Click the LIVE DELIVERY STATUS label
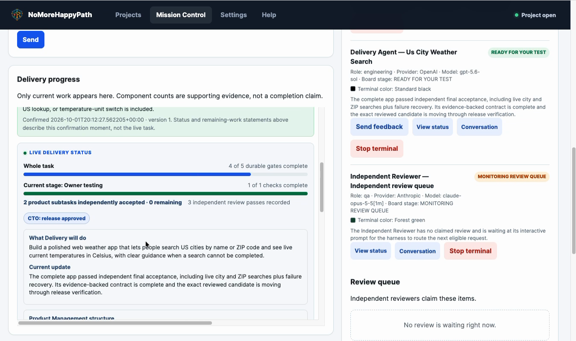Image resolution: width=576 pixels, height=341 pixels. (x=60, y=153)
